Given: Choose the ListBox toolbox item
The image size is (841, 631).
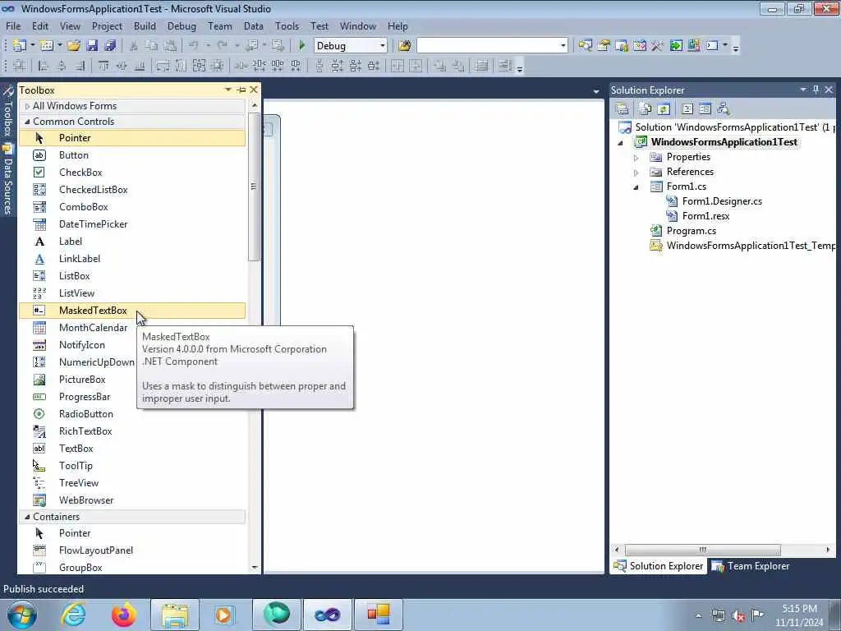Looking at the screenshot, I should tap(132, 276).
